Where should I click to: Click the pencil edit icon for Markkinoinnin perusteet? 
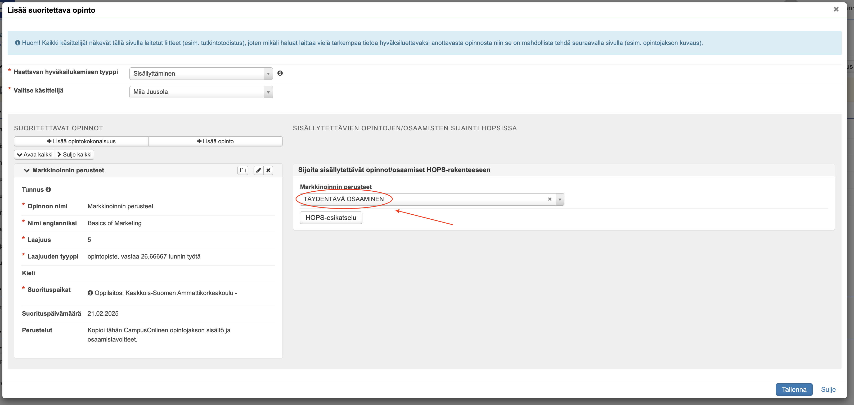click(x=259, y=170)
